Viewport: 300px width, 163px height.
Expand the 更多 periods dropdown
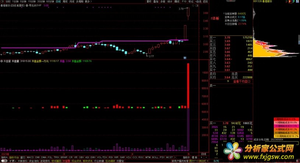(x=88, y=1)
